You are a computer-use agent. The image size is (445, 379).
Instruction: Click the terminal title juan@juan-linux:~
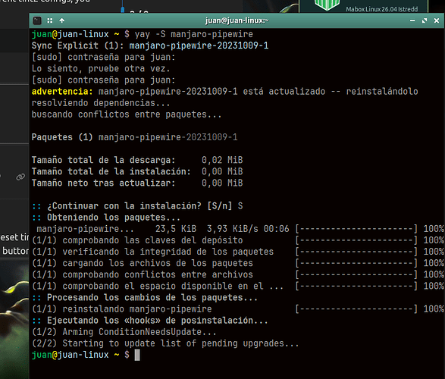coord(237,20)
